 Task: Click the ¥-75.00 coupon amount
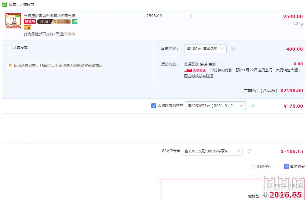point(293,106)
